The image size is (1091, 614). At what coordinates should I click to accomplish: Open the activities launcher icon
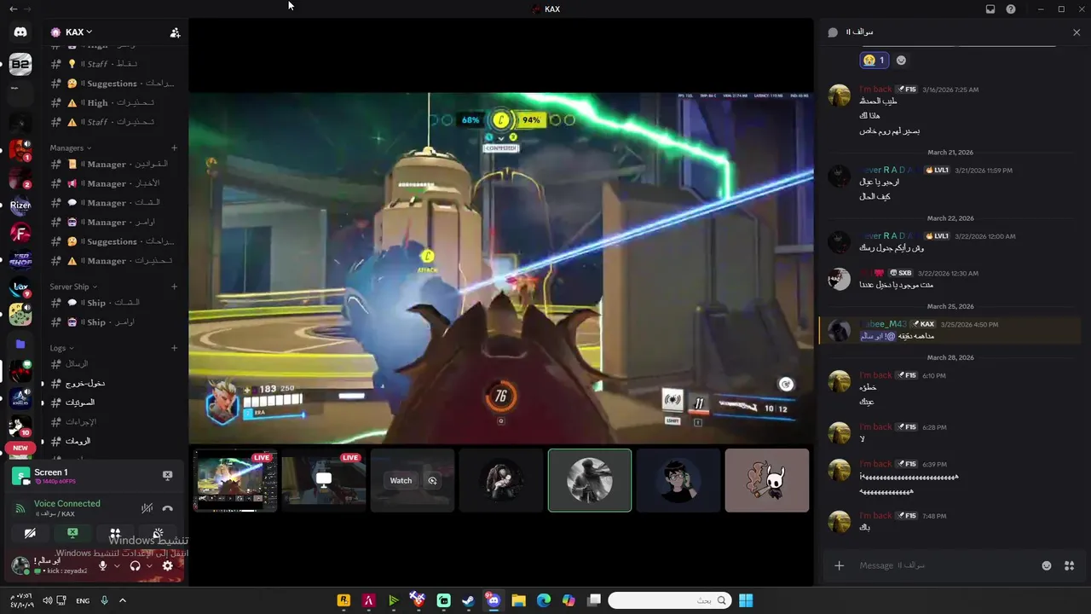click(115, 533)
